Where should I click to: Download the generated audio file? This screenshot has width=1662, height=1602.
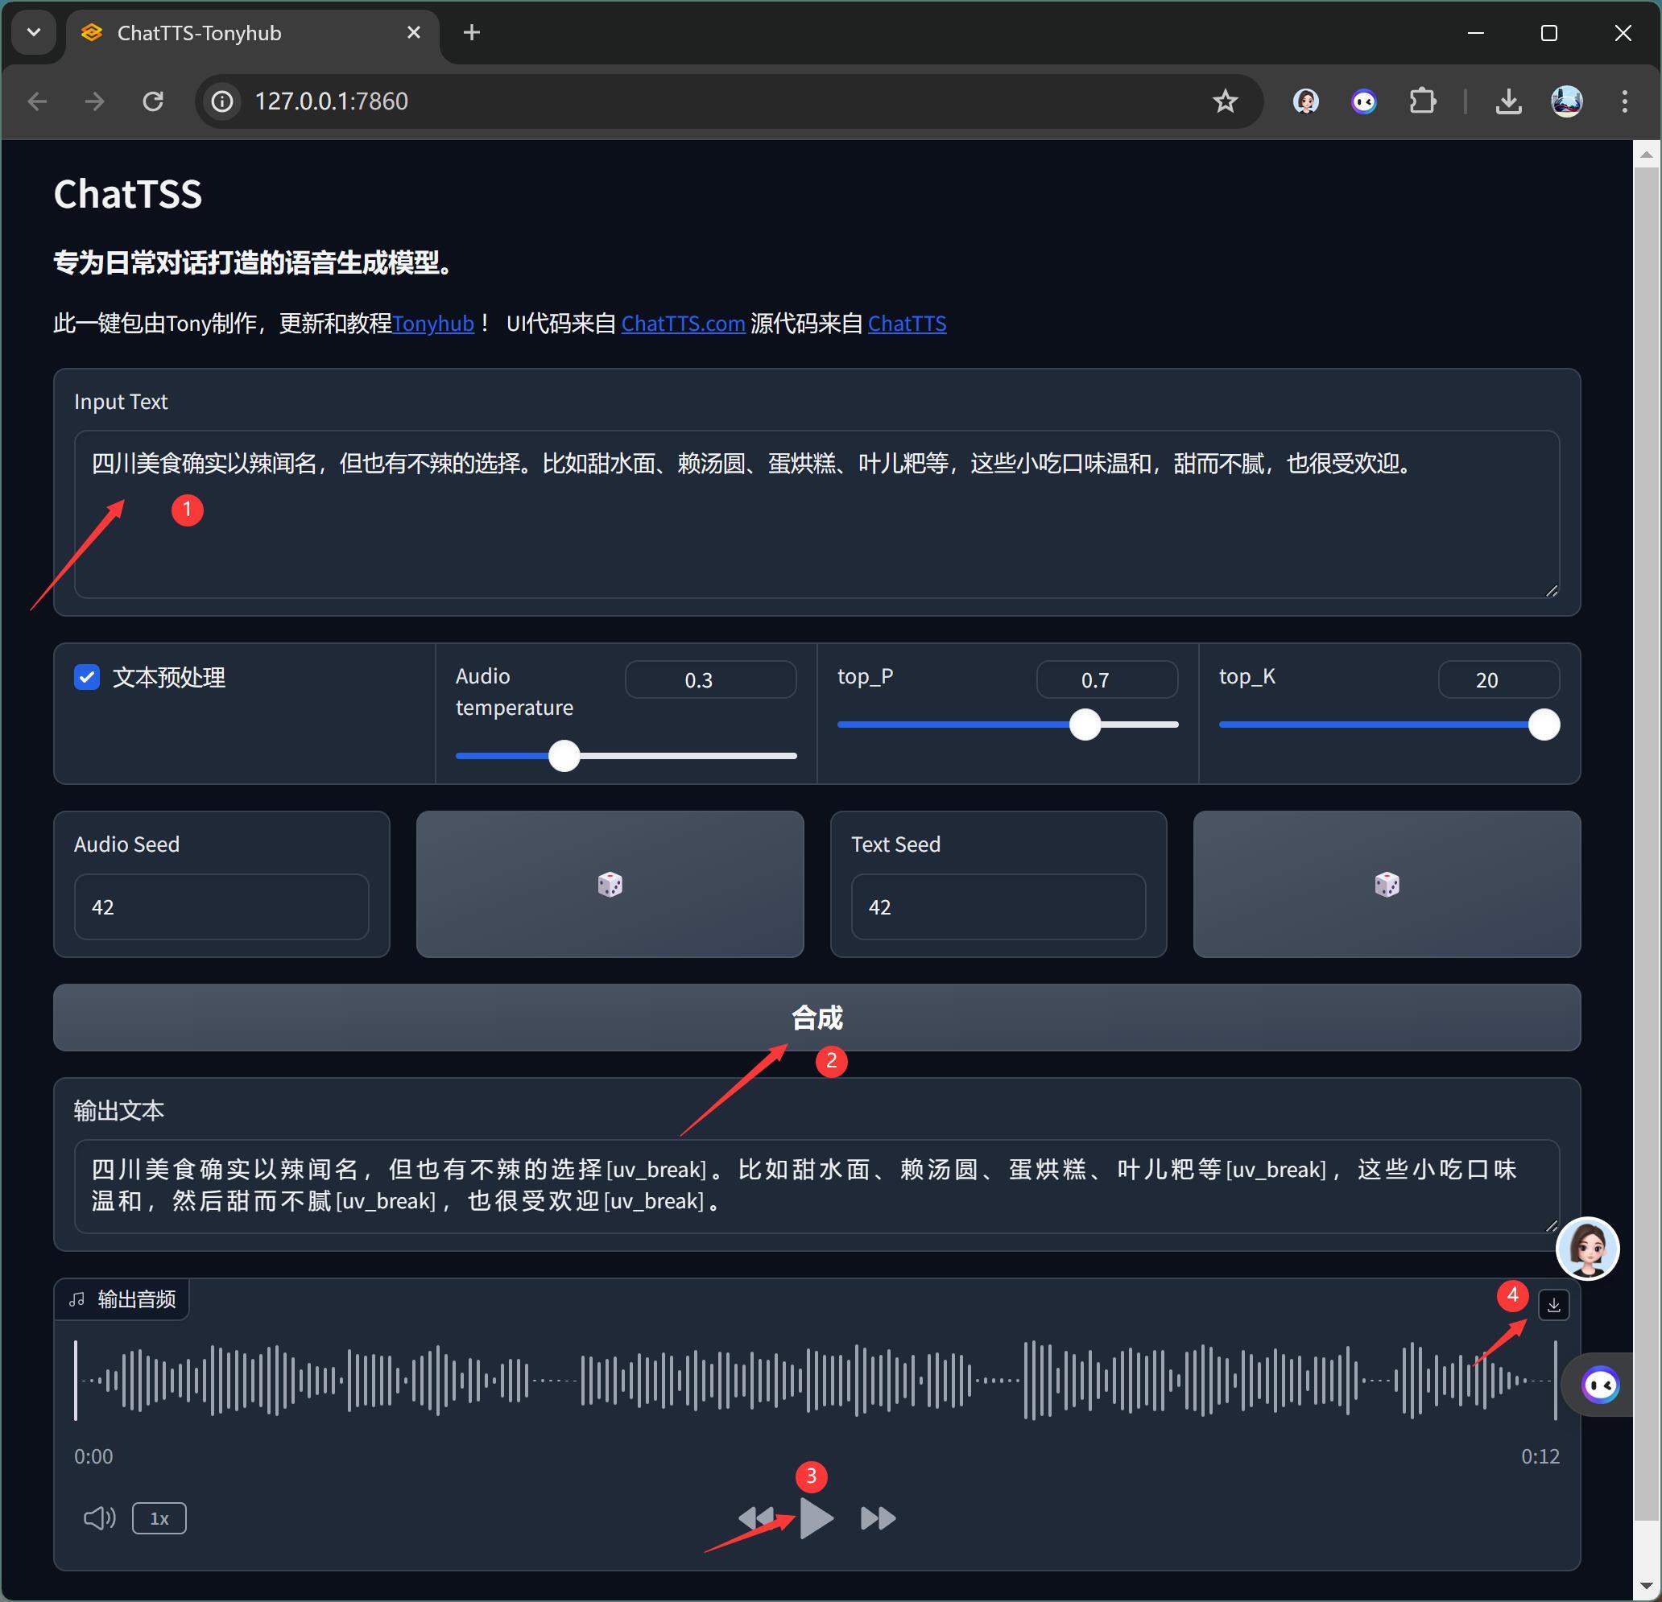1554,1305
